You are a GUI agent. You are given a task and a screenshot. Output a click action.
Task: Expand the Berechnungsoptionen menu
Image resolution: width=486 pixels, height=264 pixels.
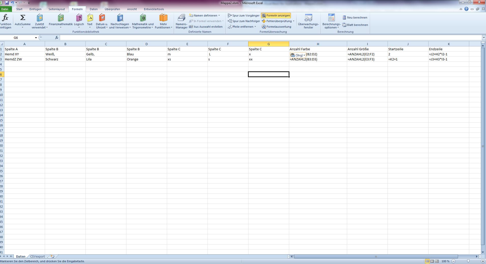pos(331,21)
